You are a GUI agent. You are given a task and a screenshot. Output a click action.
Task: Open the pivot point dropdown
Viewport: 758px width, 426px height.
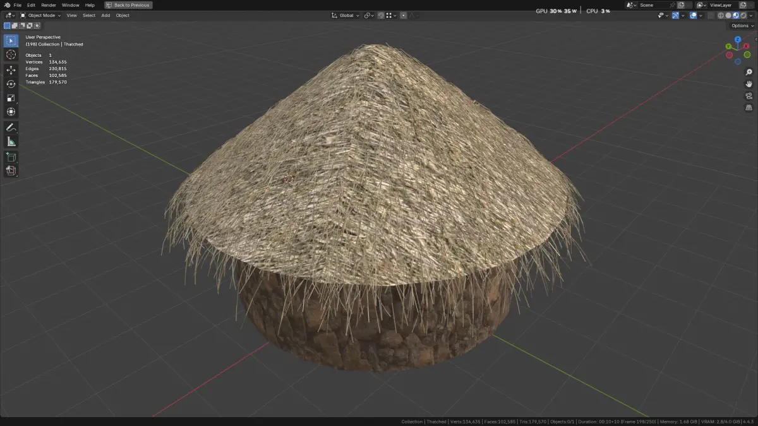(x=369, y=15)
